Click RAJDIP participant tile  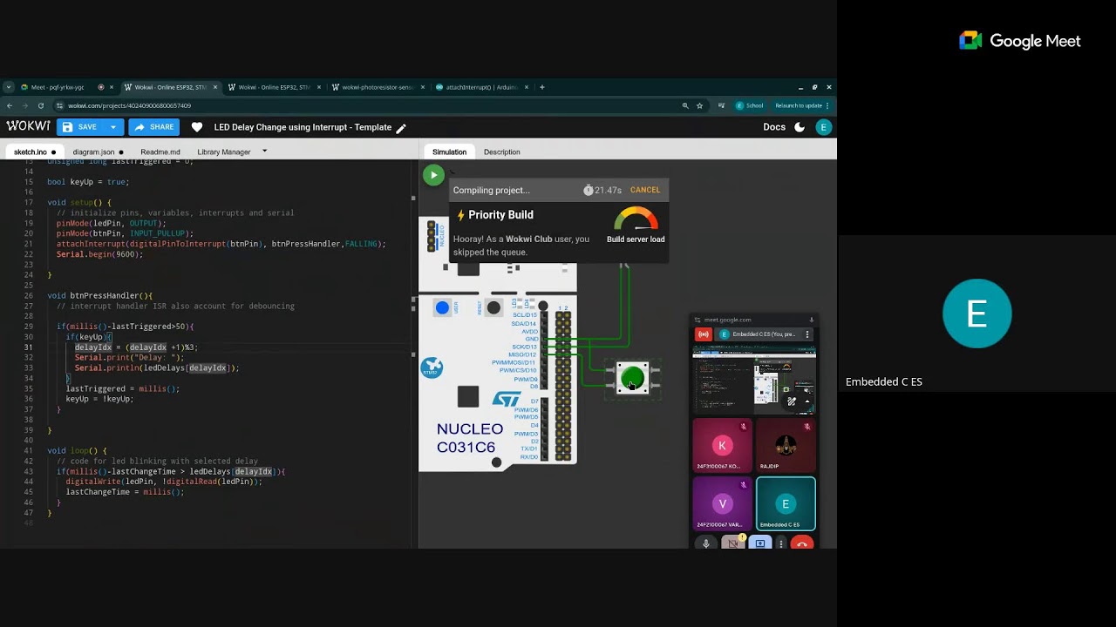(x=786, y=446)
